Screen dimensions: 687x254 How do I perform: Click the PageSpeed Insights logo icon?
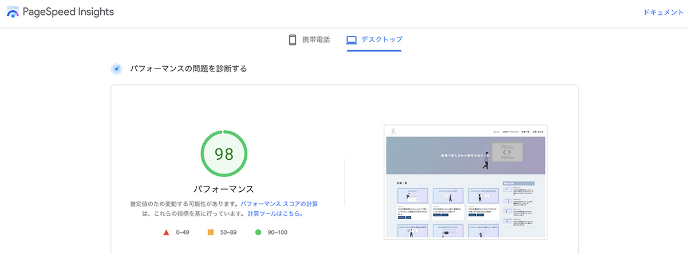click(x=13, y=12)
